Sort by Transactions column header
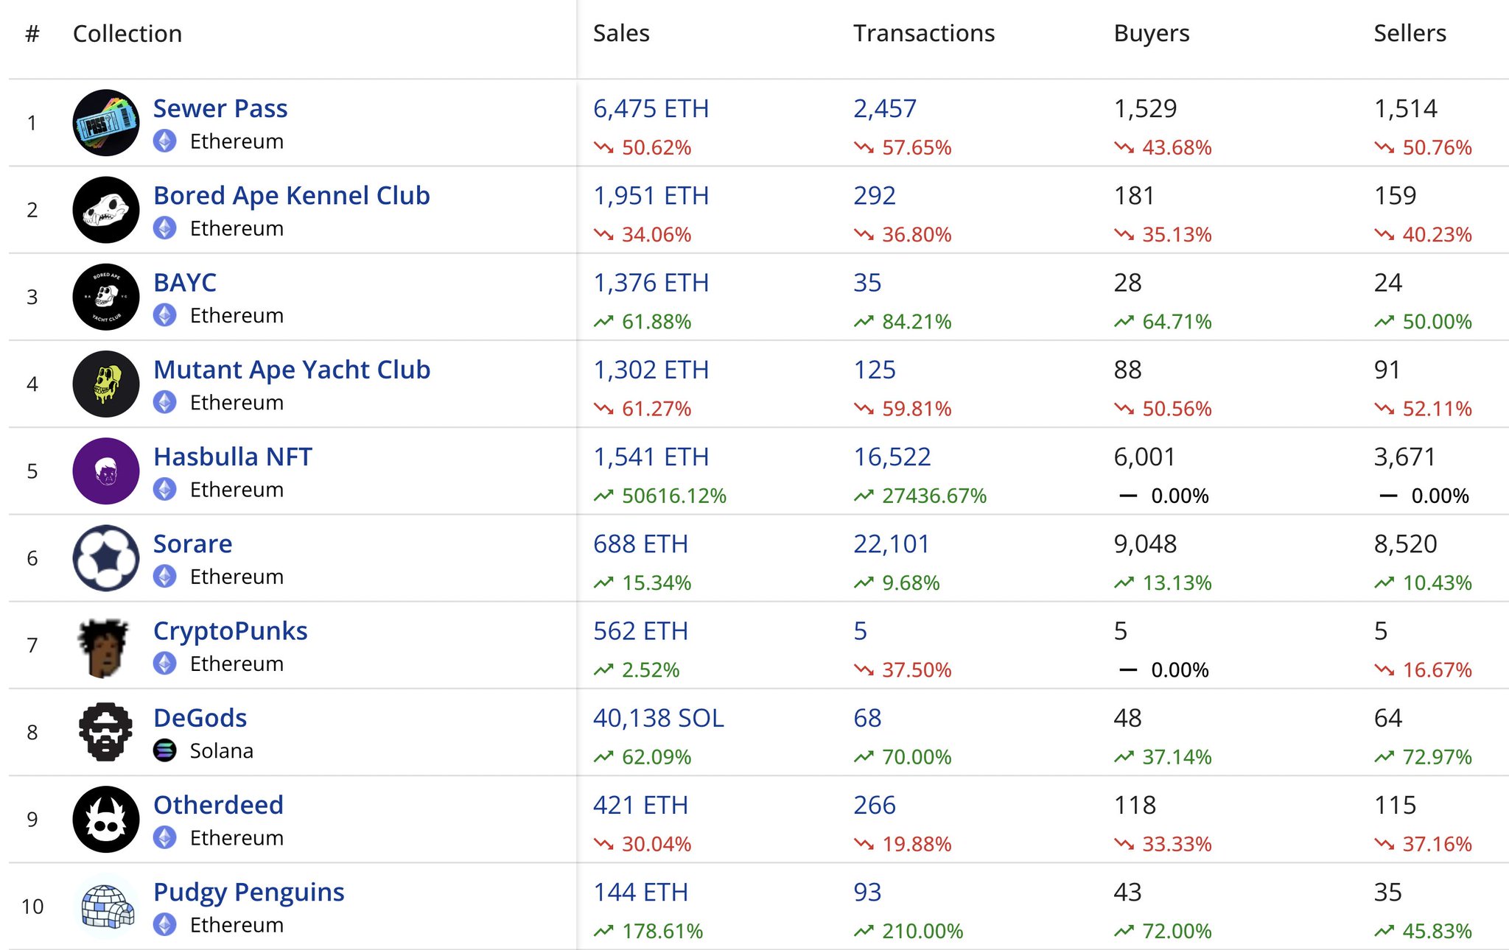 click(x=923, y=33)
